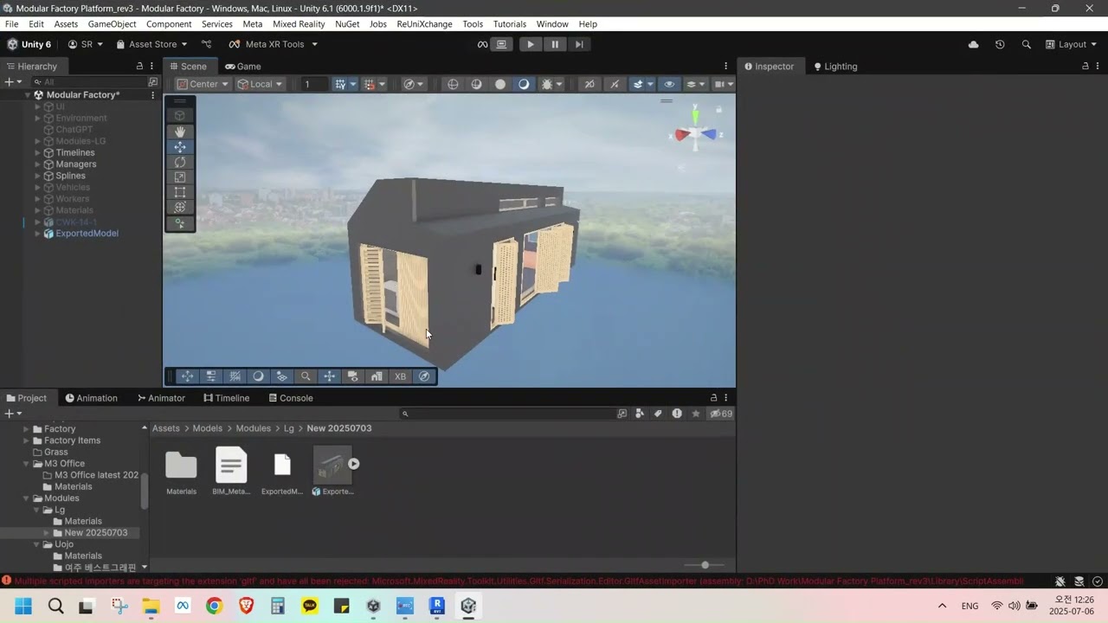The image size is (1108, 623).
Task: Select the Hand pan tool in the toolbar
Action: [180, 132]
